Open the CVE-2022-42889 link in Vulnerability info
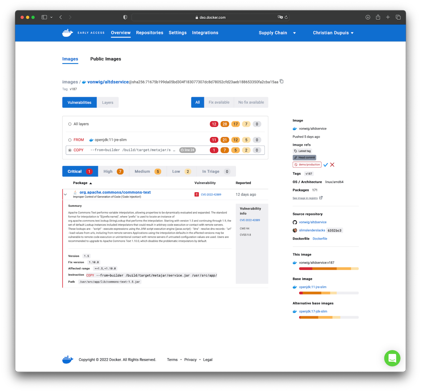421x392 pixels. (250, 220)
